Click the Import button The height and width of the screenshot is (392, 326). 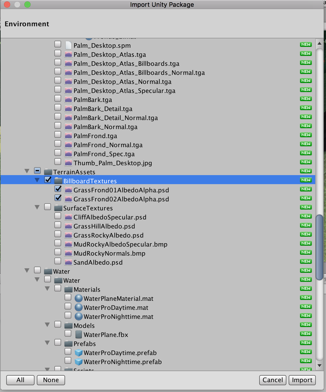click(302, 380)
